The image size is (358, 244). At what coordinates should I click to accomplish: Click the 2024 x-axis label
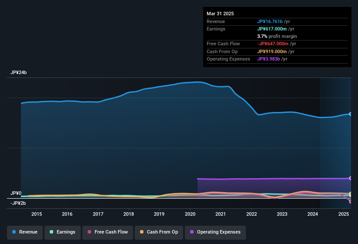(x=313, y=214)
